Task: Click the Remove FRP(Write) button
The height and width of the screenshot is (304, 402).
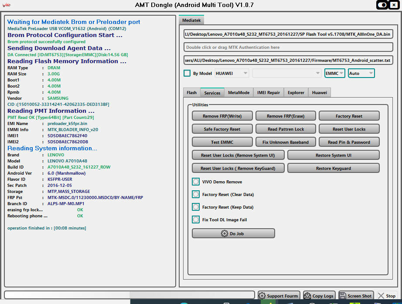Action: pos(222,116)
